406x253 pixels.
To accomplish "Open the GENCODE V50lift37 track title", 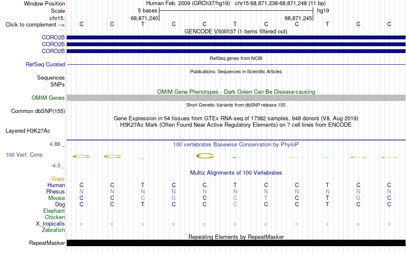I will [x=235, y=31].
